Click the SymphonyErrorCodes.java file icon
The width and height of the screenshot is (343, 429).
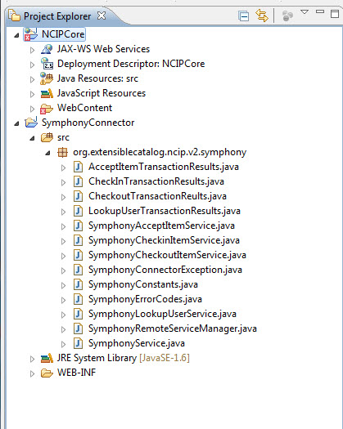(x=78, y=299)
